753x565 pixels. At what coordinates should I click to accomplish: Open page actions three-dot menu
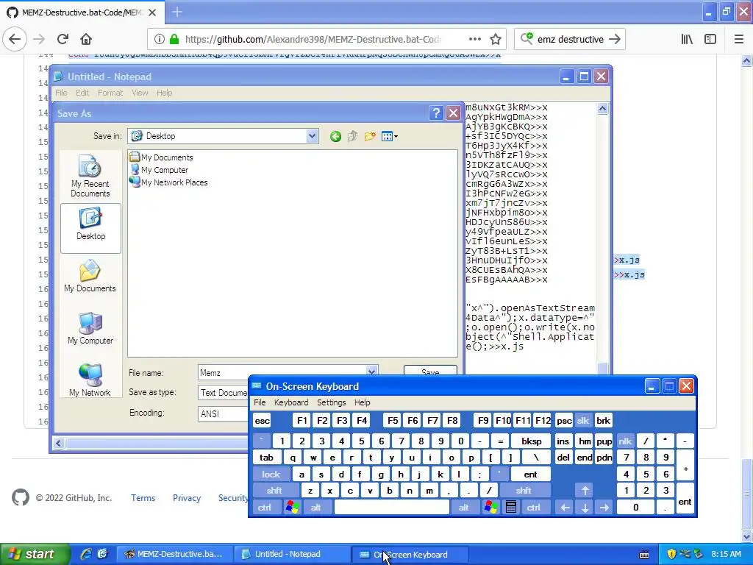click(x=474, y=39)
